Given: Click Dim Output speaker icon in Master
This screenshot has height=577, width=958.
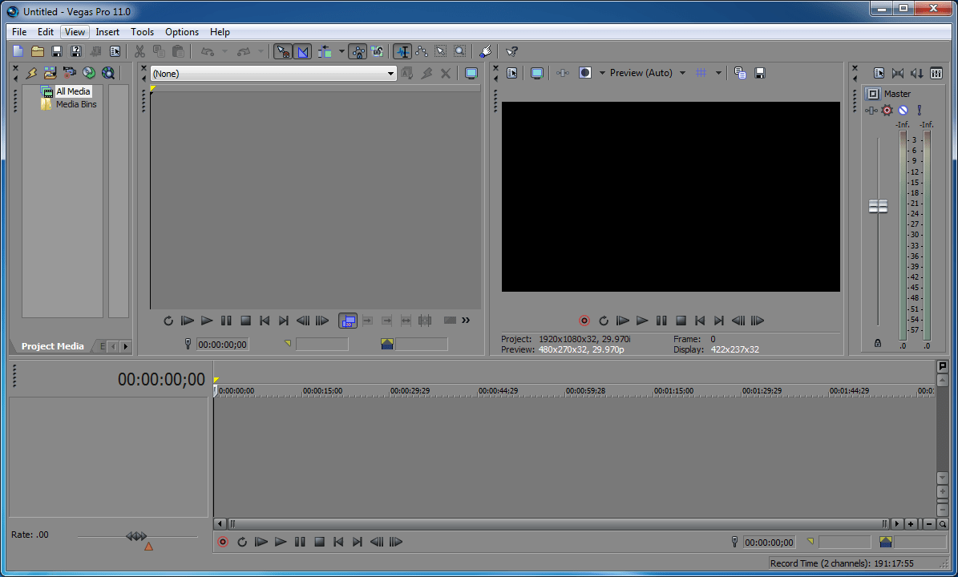Looking at the screenshot, I should (x=917, y=73).
